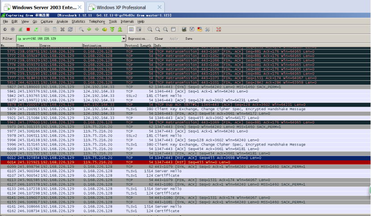Clear the display filter
Image resolution: width=371 pixels, height=216 pixels.
(159, 38)
